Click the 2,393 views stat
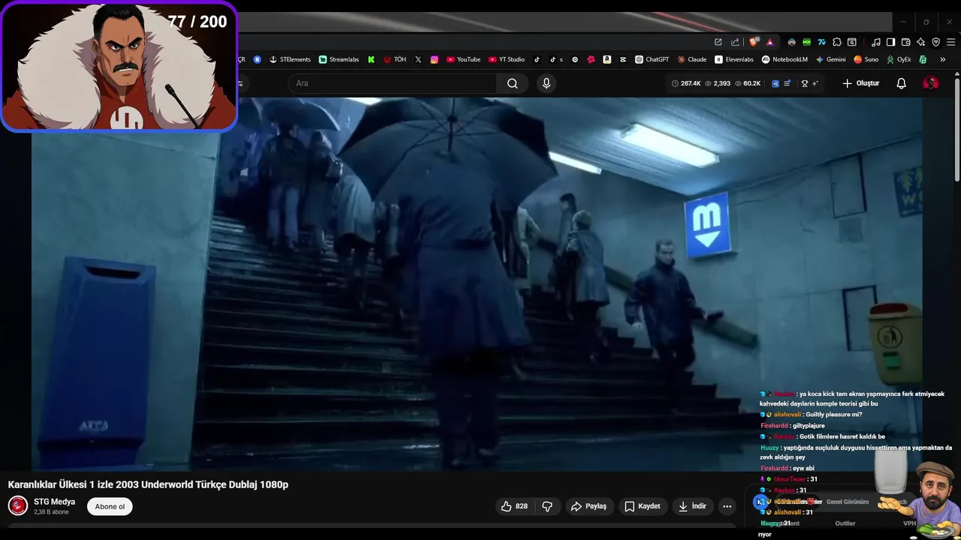 click(x=718, y=83)
